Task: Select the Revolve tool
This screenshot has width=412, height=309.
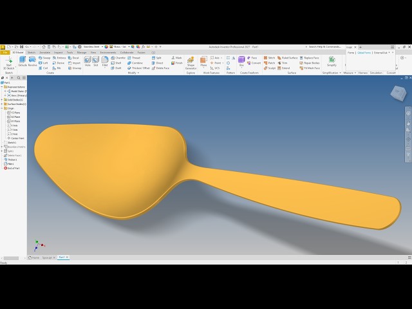Action: click(x=32, y=62)
